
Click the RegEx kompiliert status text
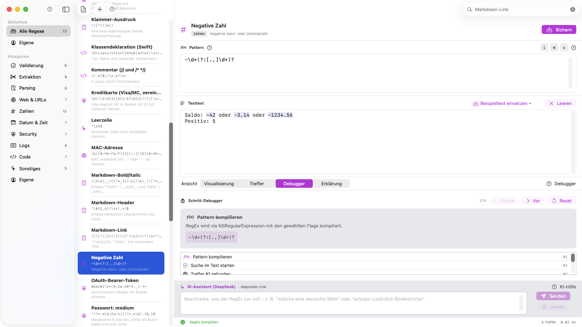pos(204,322)
